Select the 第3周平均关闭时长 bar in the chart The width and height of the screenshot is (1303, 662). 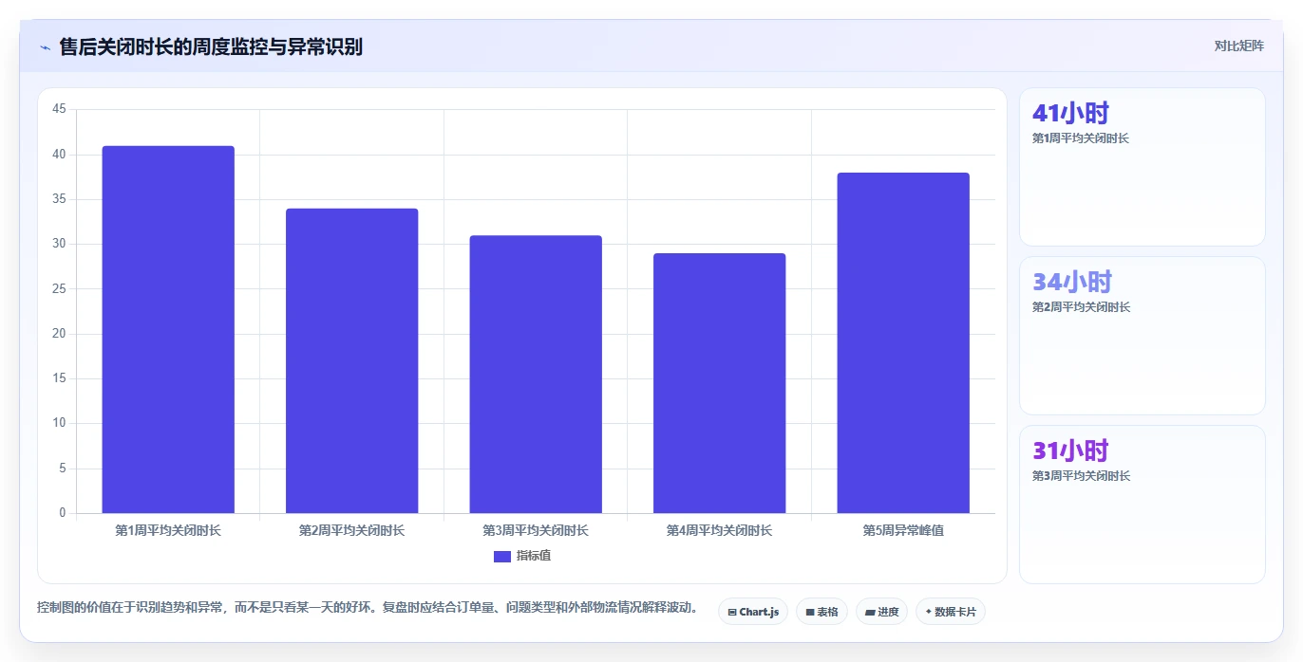point(536,375)
